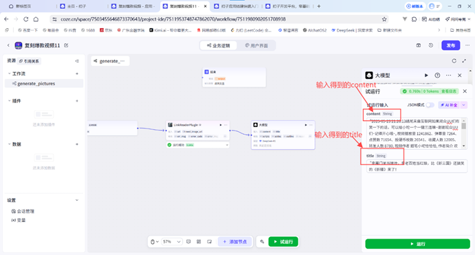Close the 大模型 node panel
This screenshot has height=255, width=475.
460,75
